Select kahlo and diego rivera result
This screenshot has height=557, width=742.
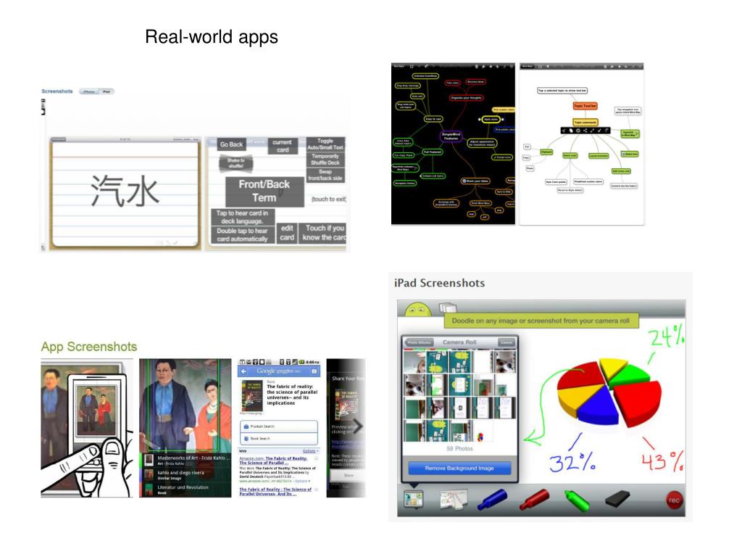185,474
